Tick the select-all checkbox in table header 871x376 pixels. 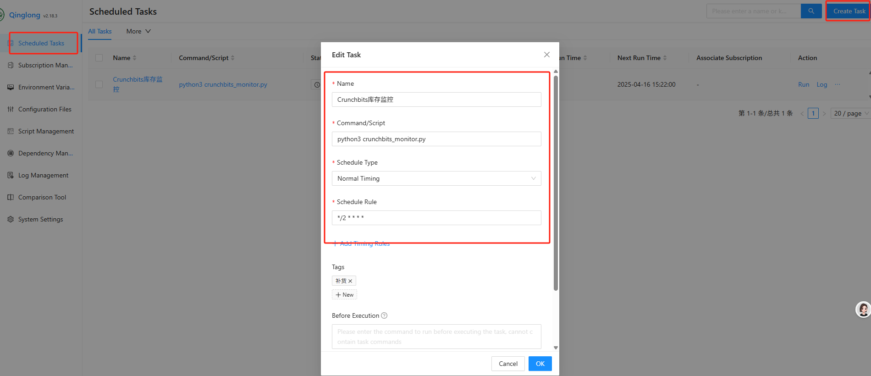click(x=99, y=58)
